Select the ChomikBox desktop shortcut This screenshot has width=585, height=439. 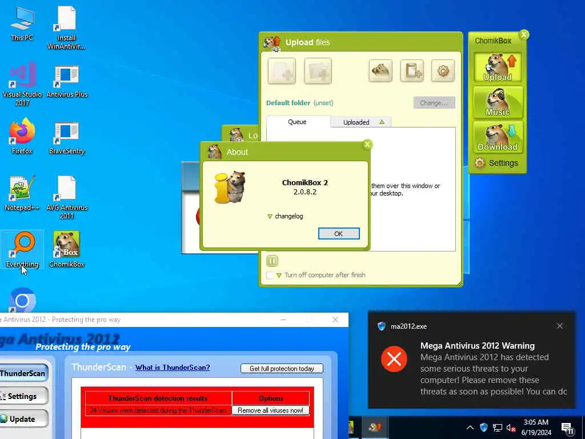point(66,249)
